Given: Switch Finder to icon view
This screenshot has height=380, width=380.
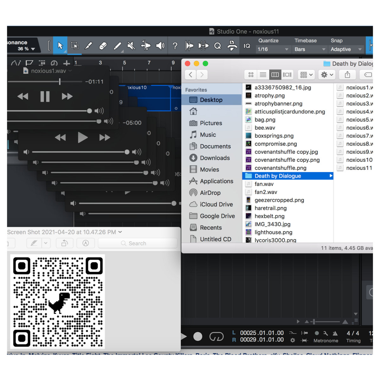Looking at the screenshot, I should pos(251,75).
